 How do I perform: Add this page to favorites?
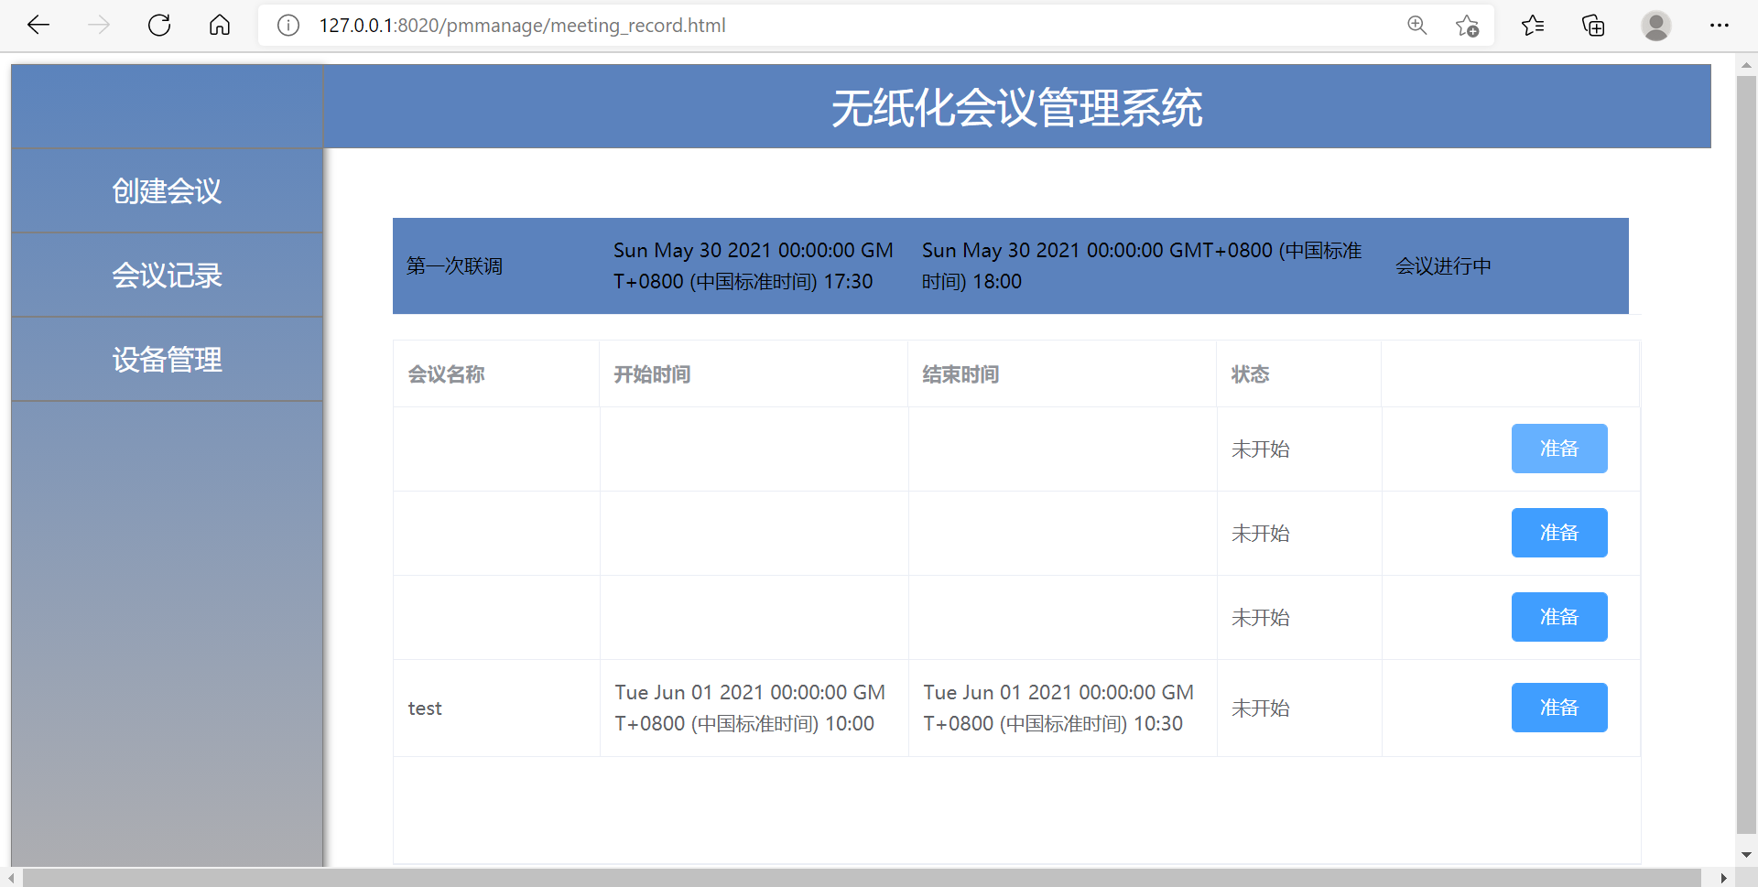coord(1467,26)
